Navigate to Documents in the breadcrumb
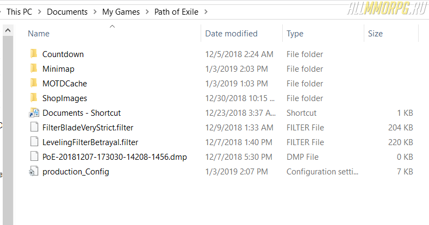 click(67, 12)
